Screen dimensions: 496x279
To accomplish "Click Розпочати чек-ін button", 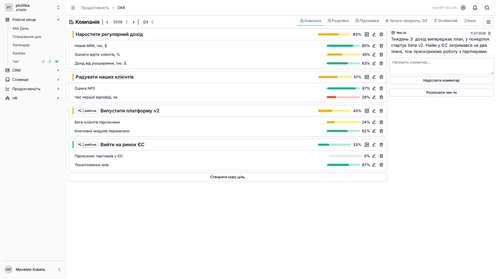I will pyautogui.click(x=441, y=92).
